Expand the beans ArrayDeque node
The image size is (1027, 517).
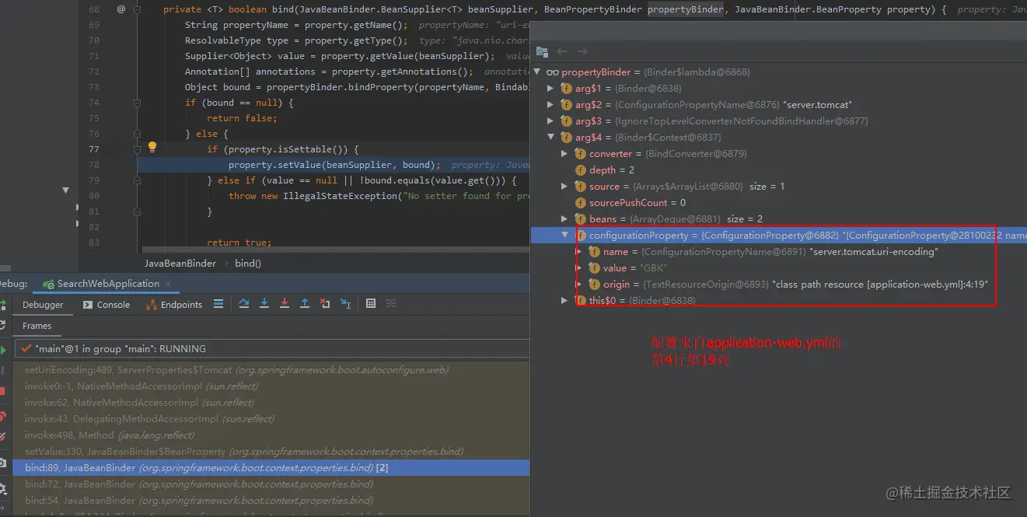[564, 219]
